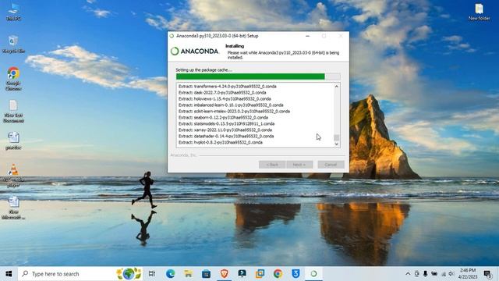The width and height of the screenshot is (499, 281).
Task: Select the 'Extract: scikit-learn-intelex' log line
Action: (x=234, y=111)
